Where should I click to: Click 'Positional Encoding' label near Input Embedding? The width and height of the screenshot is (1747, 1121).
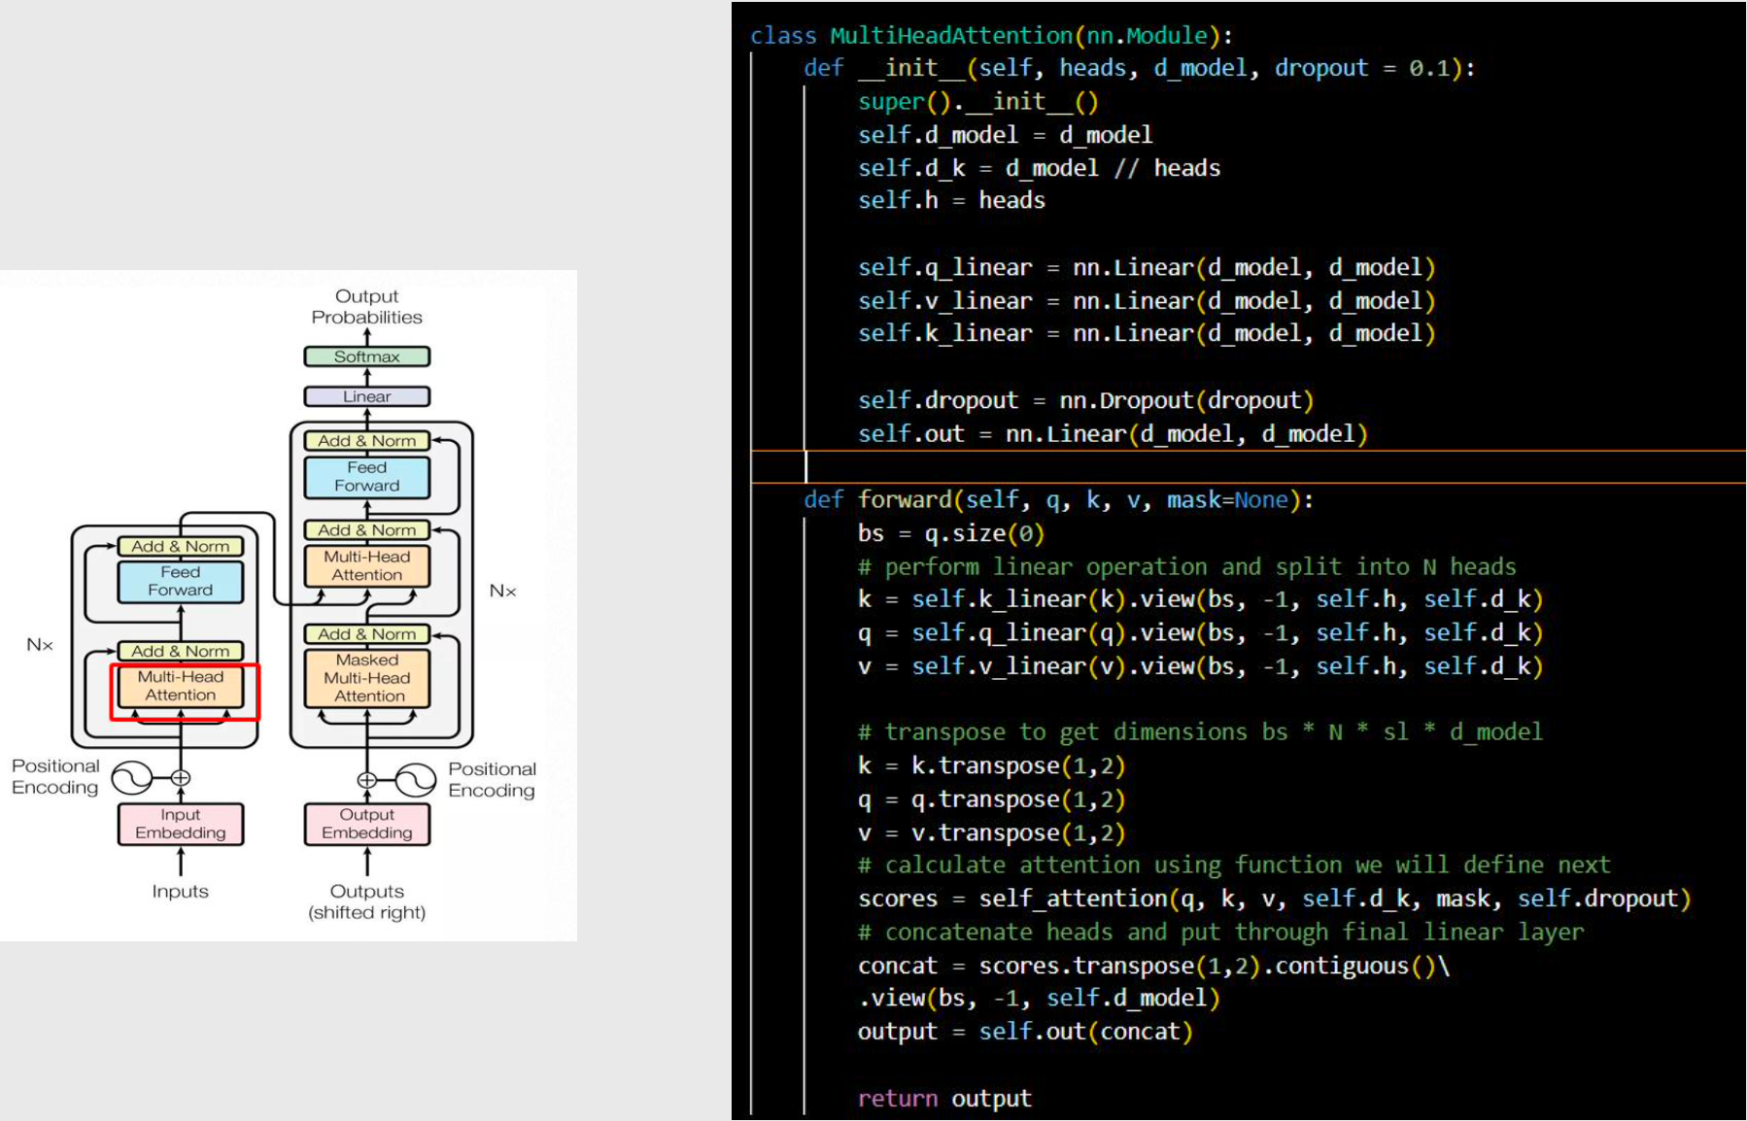click(55, 777)
